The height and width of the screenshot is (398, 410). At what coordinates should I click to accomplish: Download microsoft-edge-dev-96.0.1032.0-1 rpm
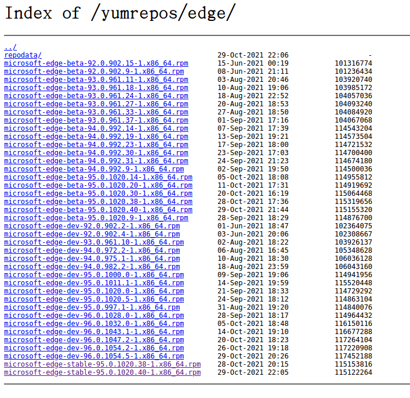coord(94,323)
